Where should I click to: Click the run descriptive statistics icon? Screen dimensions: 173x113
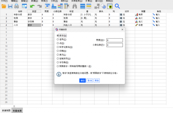[67, 6]
